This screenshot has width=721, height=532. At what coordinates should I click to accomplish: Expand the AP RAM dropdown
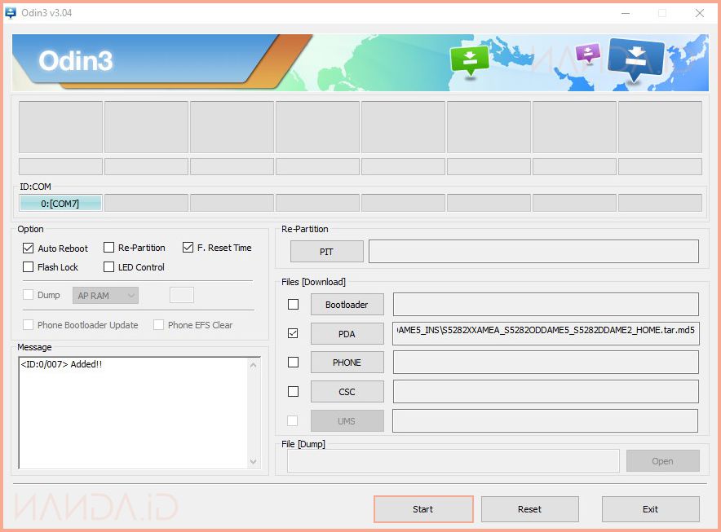[105, 295]
